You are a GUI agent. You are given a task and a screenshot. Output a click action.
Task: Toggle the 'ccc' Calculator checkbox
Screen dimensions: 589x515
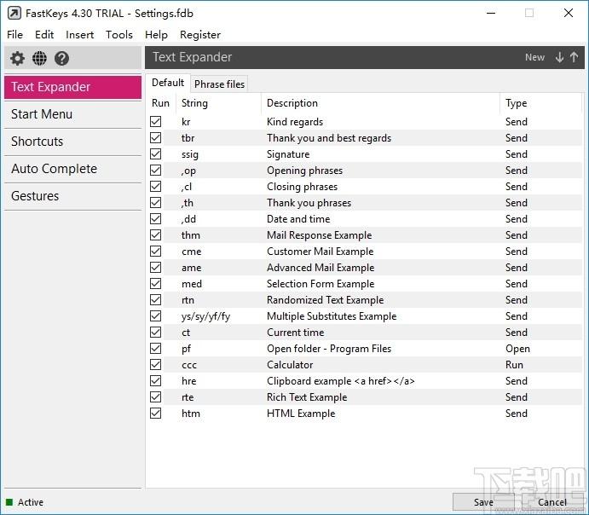[155, 364]
